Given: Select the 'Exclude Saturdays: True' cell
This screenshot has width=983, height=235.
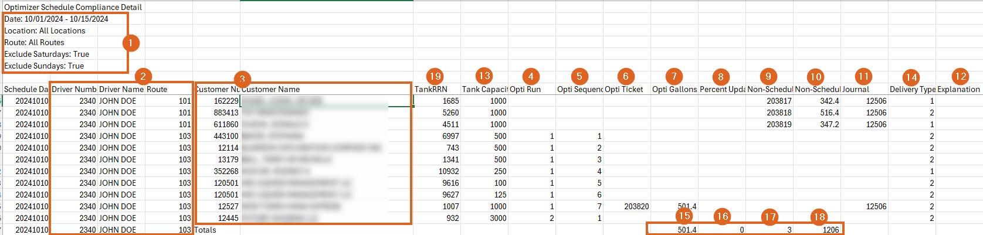Looking at the screenshot, I should tap(46, 54).
